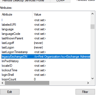Click the <not set> value of labeledURI
Screen dimensions: 98x97
(x=40, y=25)
